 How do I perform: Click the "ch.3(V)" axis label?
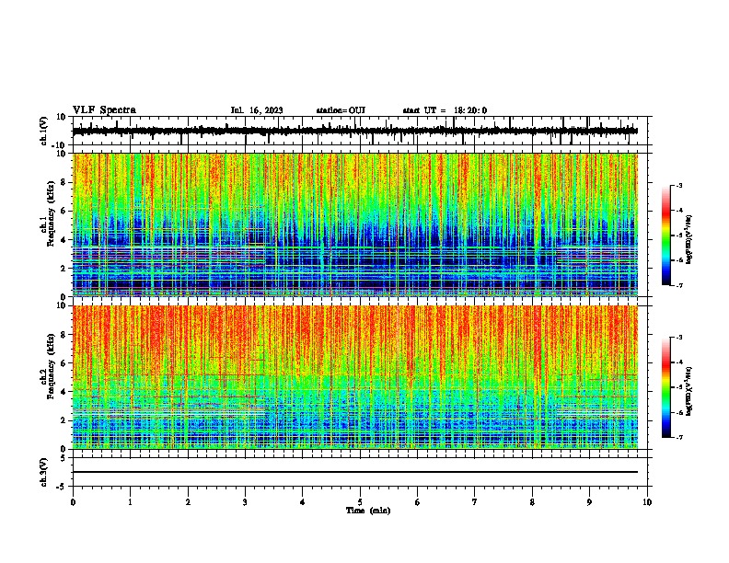click(44, 472)
